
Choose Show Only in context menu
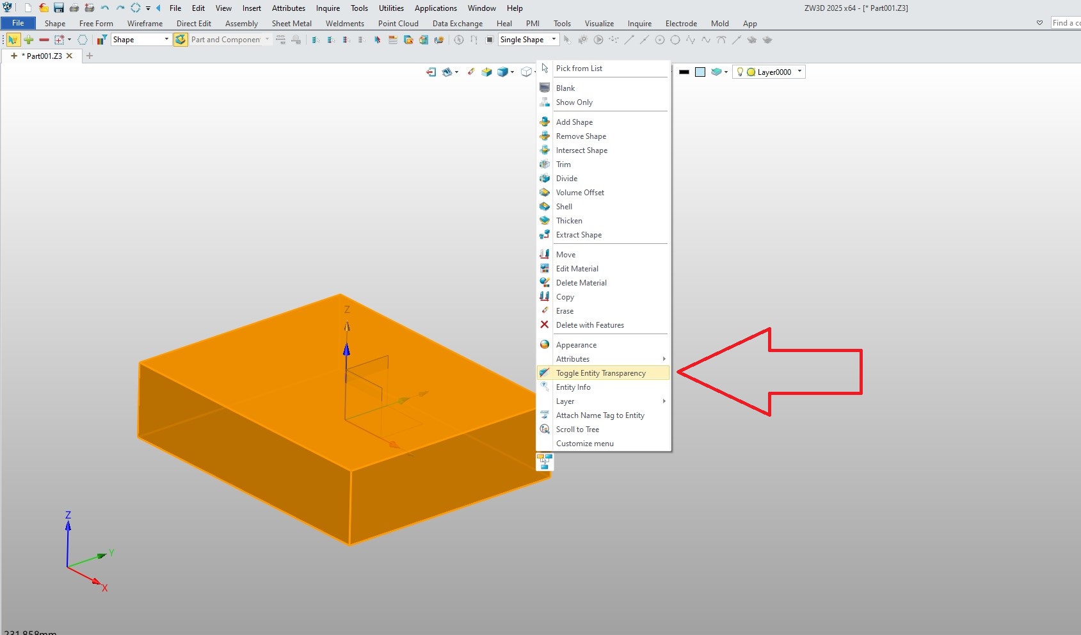604,102
